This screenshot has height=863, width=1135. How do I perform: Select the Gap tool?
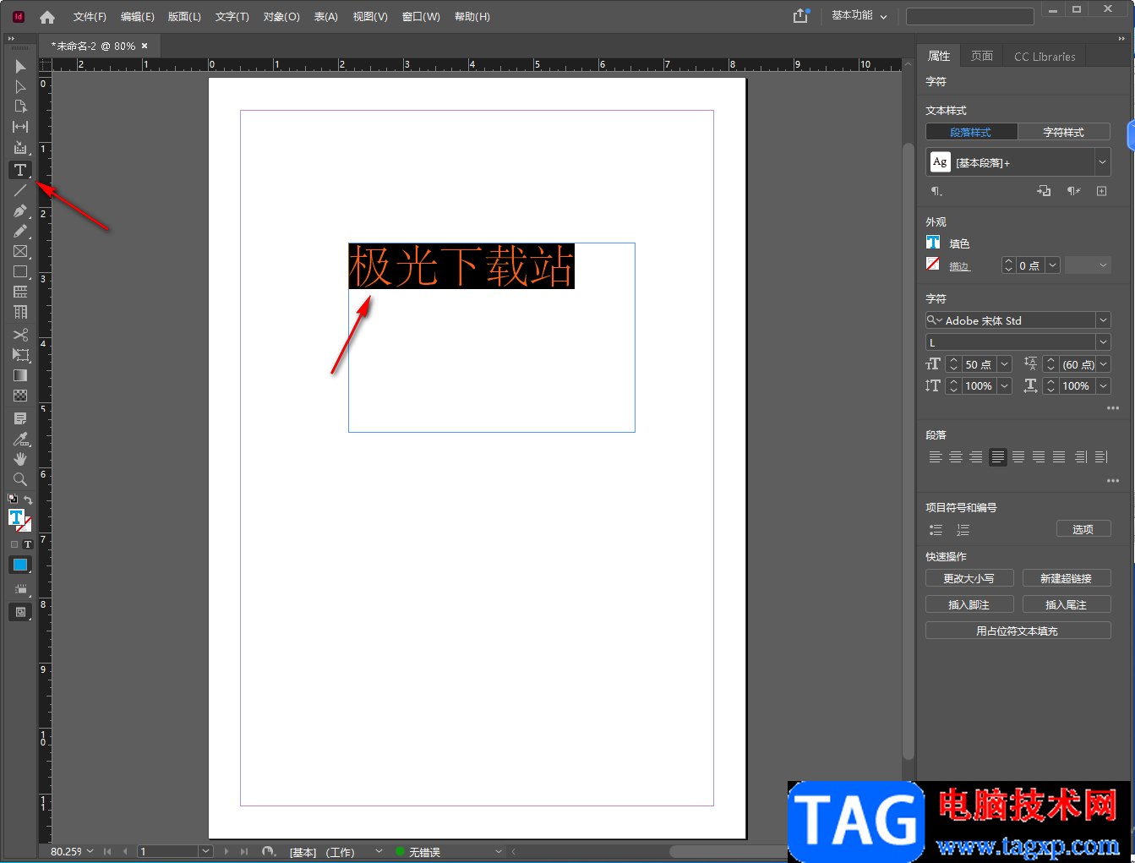pos(20,127)
